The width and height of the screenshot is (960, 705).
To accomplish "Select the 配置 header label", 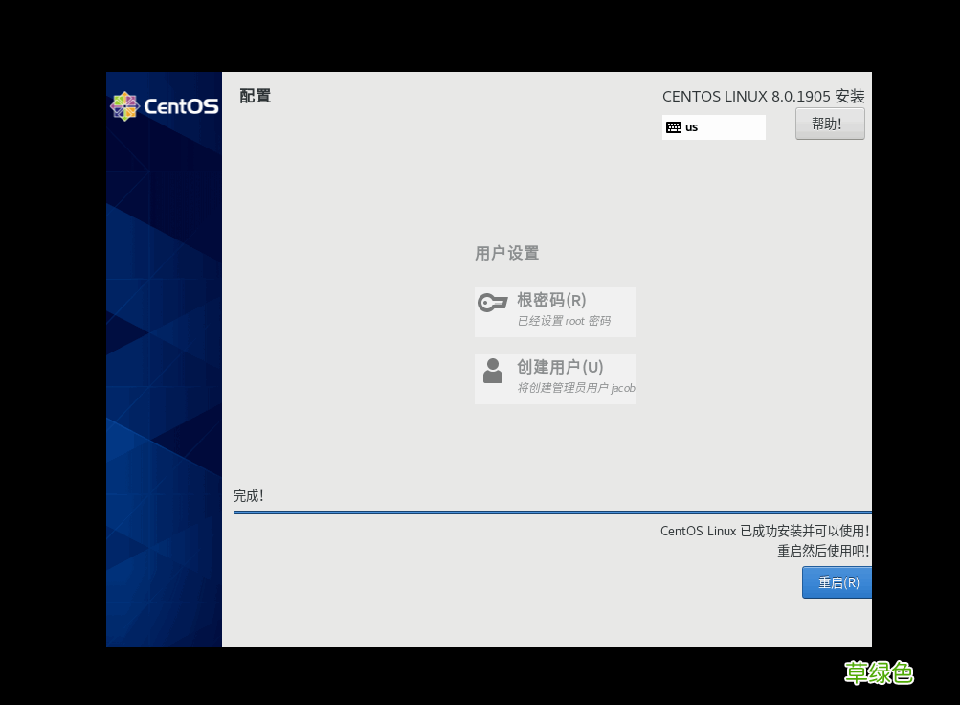I will (x=255, y=96).
